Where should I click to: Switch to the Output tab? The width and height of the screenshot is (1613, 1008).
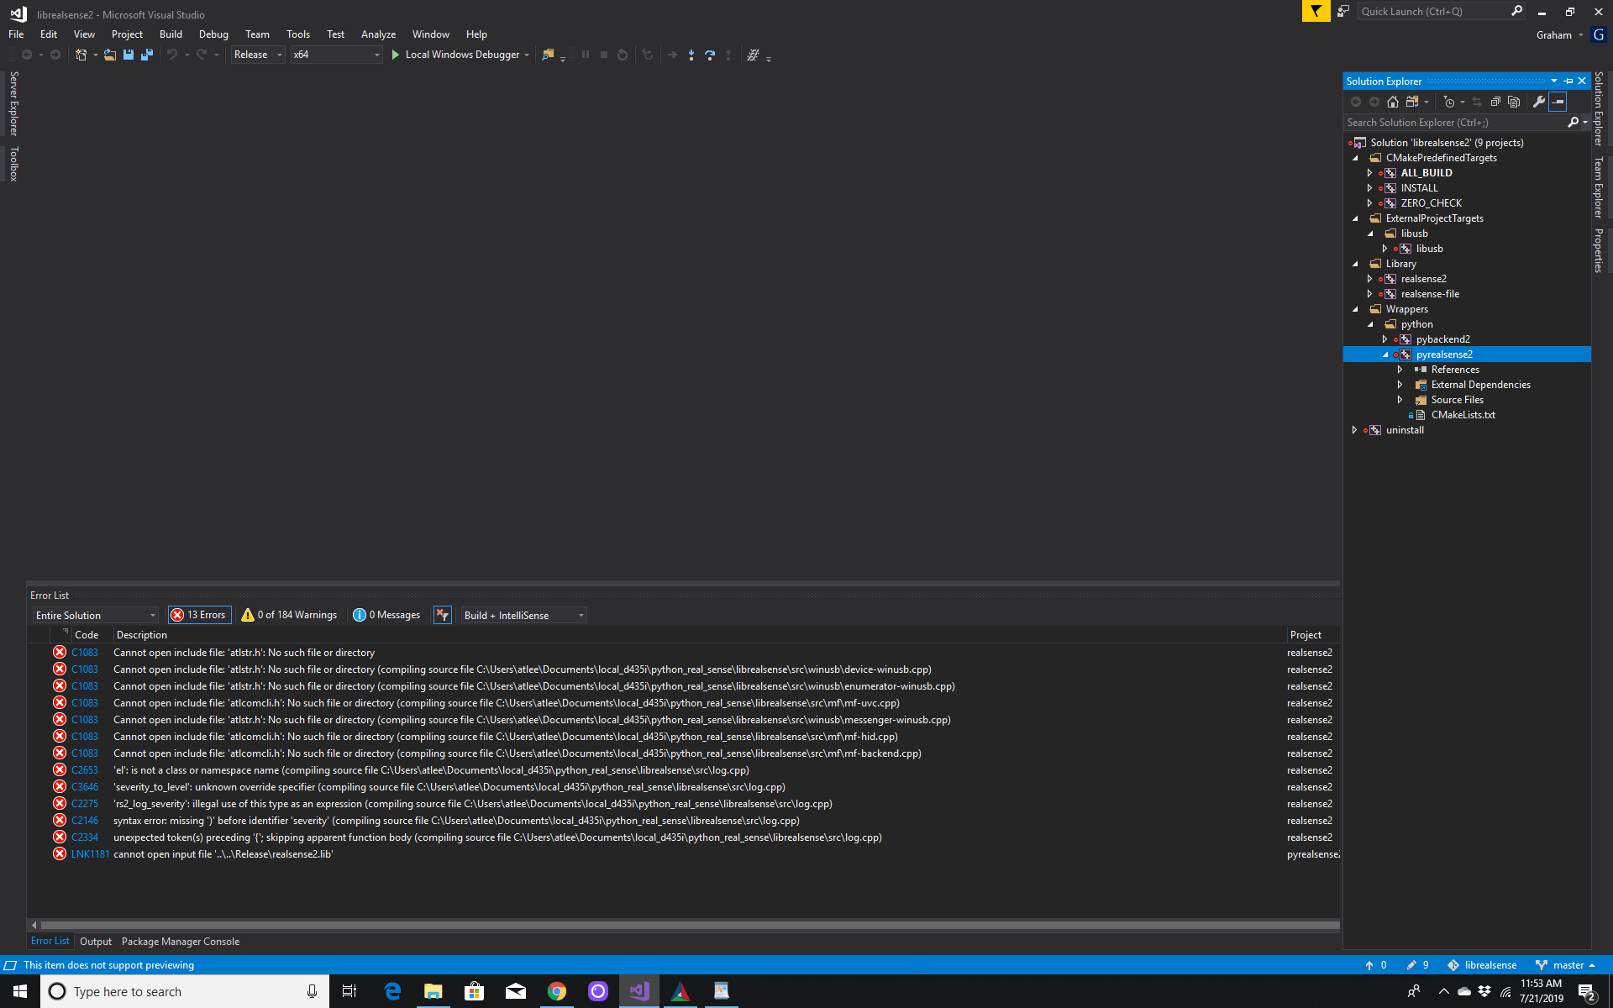coord(96,942)
